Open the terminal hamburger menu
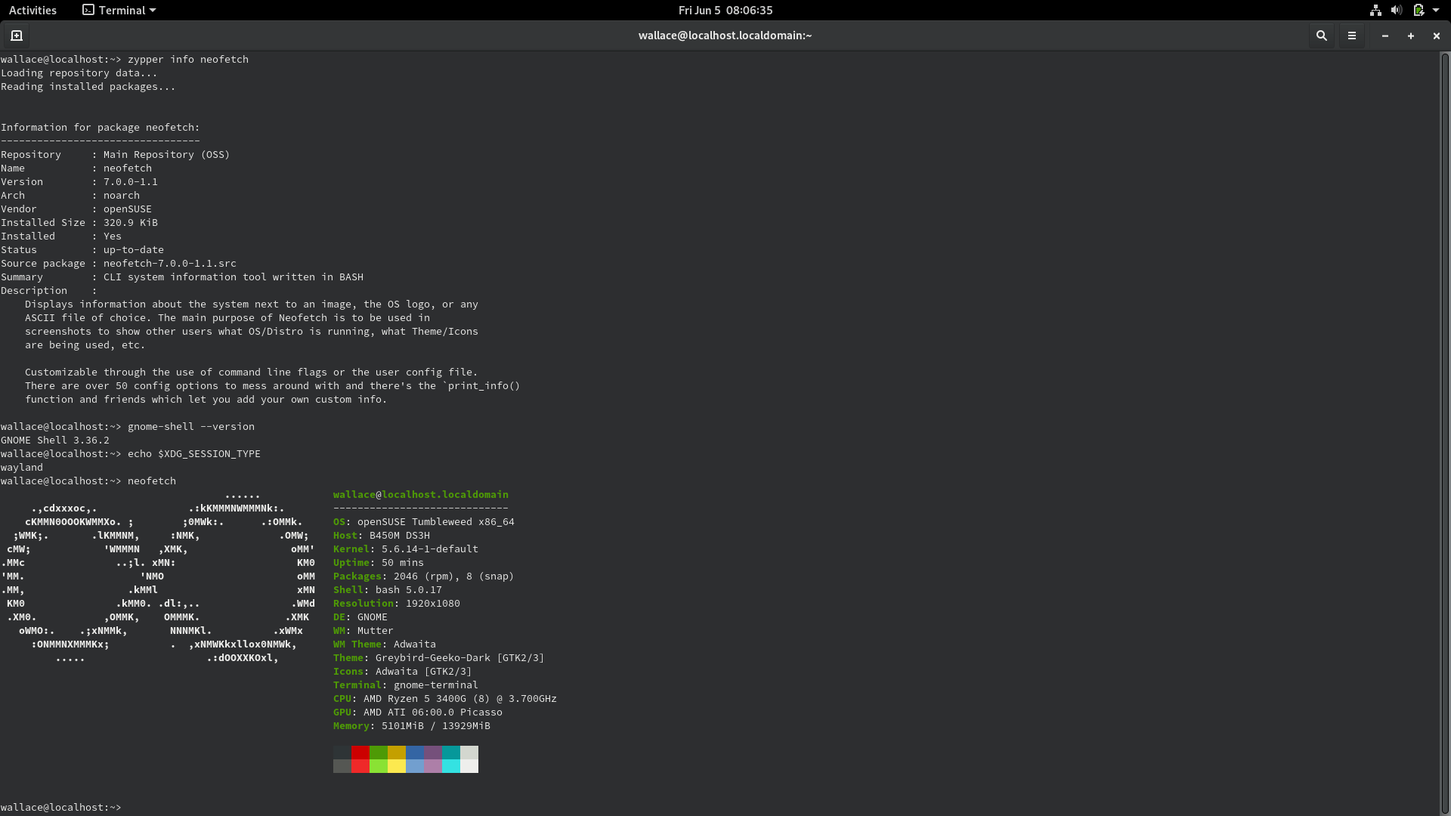This screenshot has height=816, width=1451. 1352,36
